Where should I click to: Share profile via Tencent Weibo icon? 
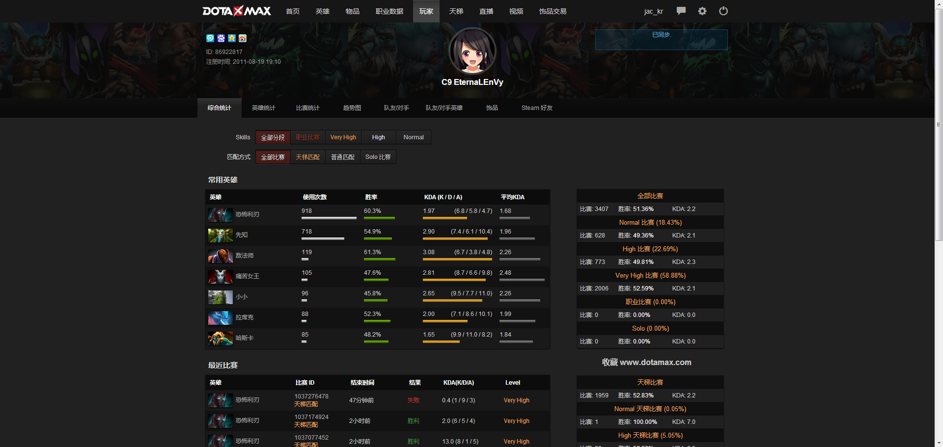(x=210, y=38)
